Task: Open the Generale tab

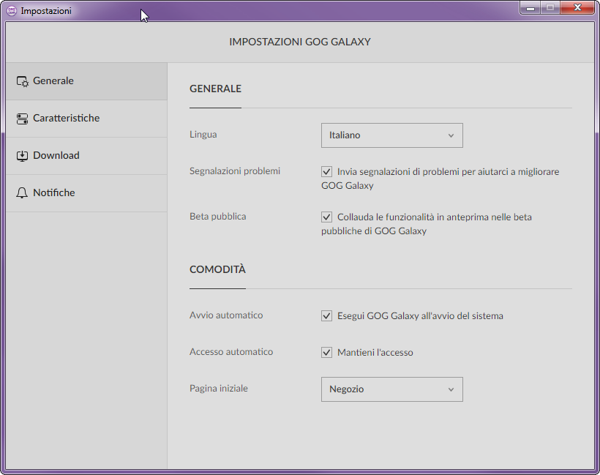Action: pyautogui.click(x=86, y=81)
